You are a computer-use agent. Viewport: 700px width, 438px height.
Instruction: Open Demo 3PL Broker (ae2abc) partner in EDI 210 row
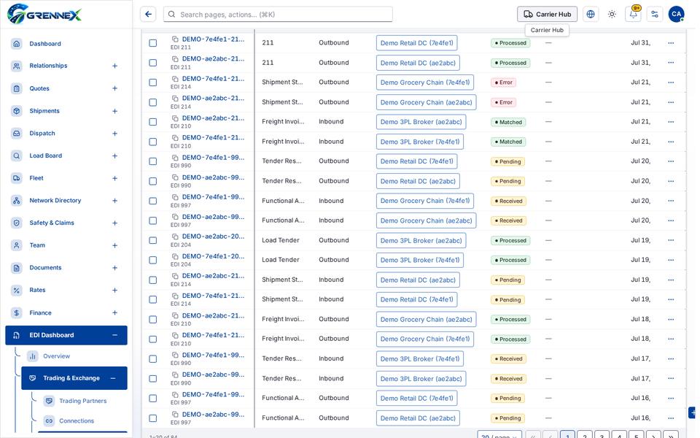coord(421,122)
